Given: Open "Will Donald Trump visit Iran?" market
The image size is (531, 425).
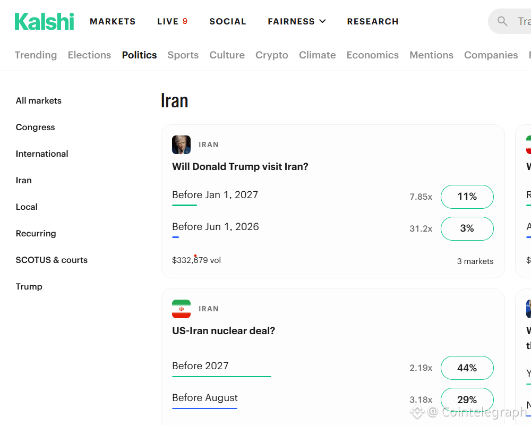Looking at the screenshot, I should tap(240, 166).
